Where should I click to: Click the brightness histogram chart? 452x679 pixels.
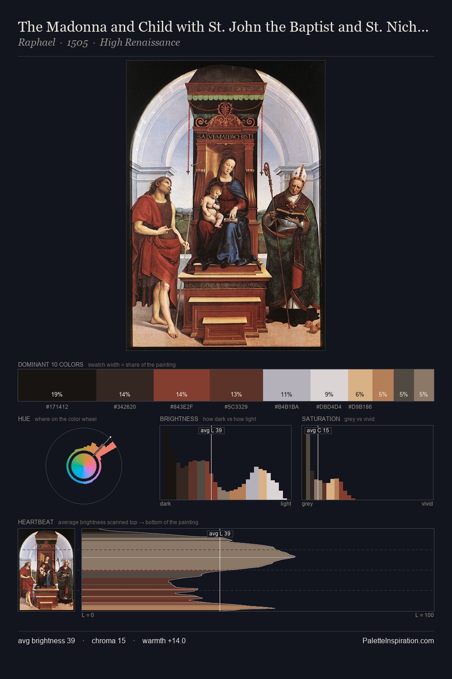click(226, 463)
